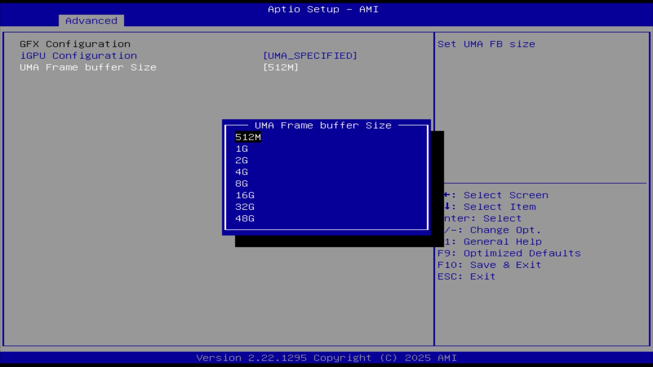The image size is (653, 367).
Task: Pick the 2G option in the popup
Action: [x=241, y=160]
